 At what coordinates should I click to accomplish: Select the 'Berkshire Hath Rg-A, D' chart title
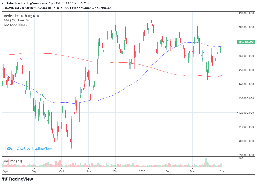click(22, 16)
